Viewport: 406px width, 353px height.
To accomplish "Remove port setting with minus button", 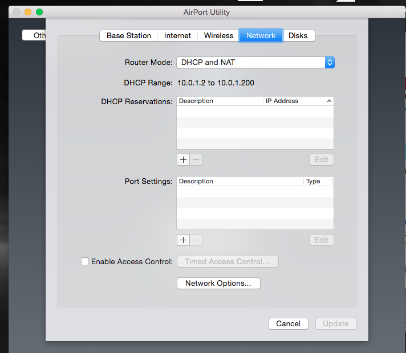I will pos(196,240).
